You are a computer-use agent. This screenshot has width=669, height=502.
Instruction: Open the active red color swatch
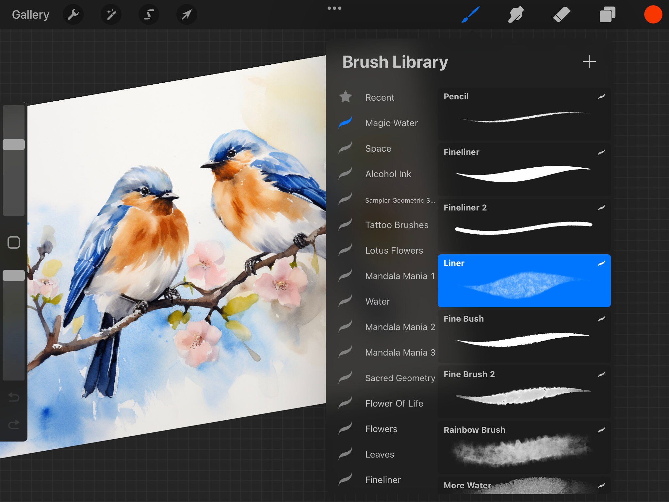[653, 15]
